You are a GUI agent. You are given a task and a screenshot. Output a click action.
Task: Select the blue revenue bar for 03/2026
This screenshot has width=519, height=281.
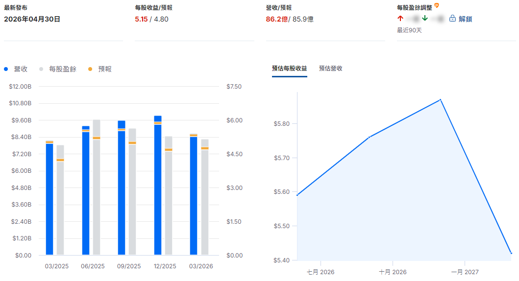[194, 194]
